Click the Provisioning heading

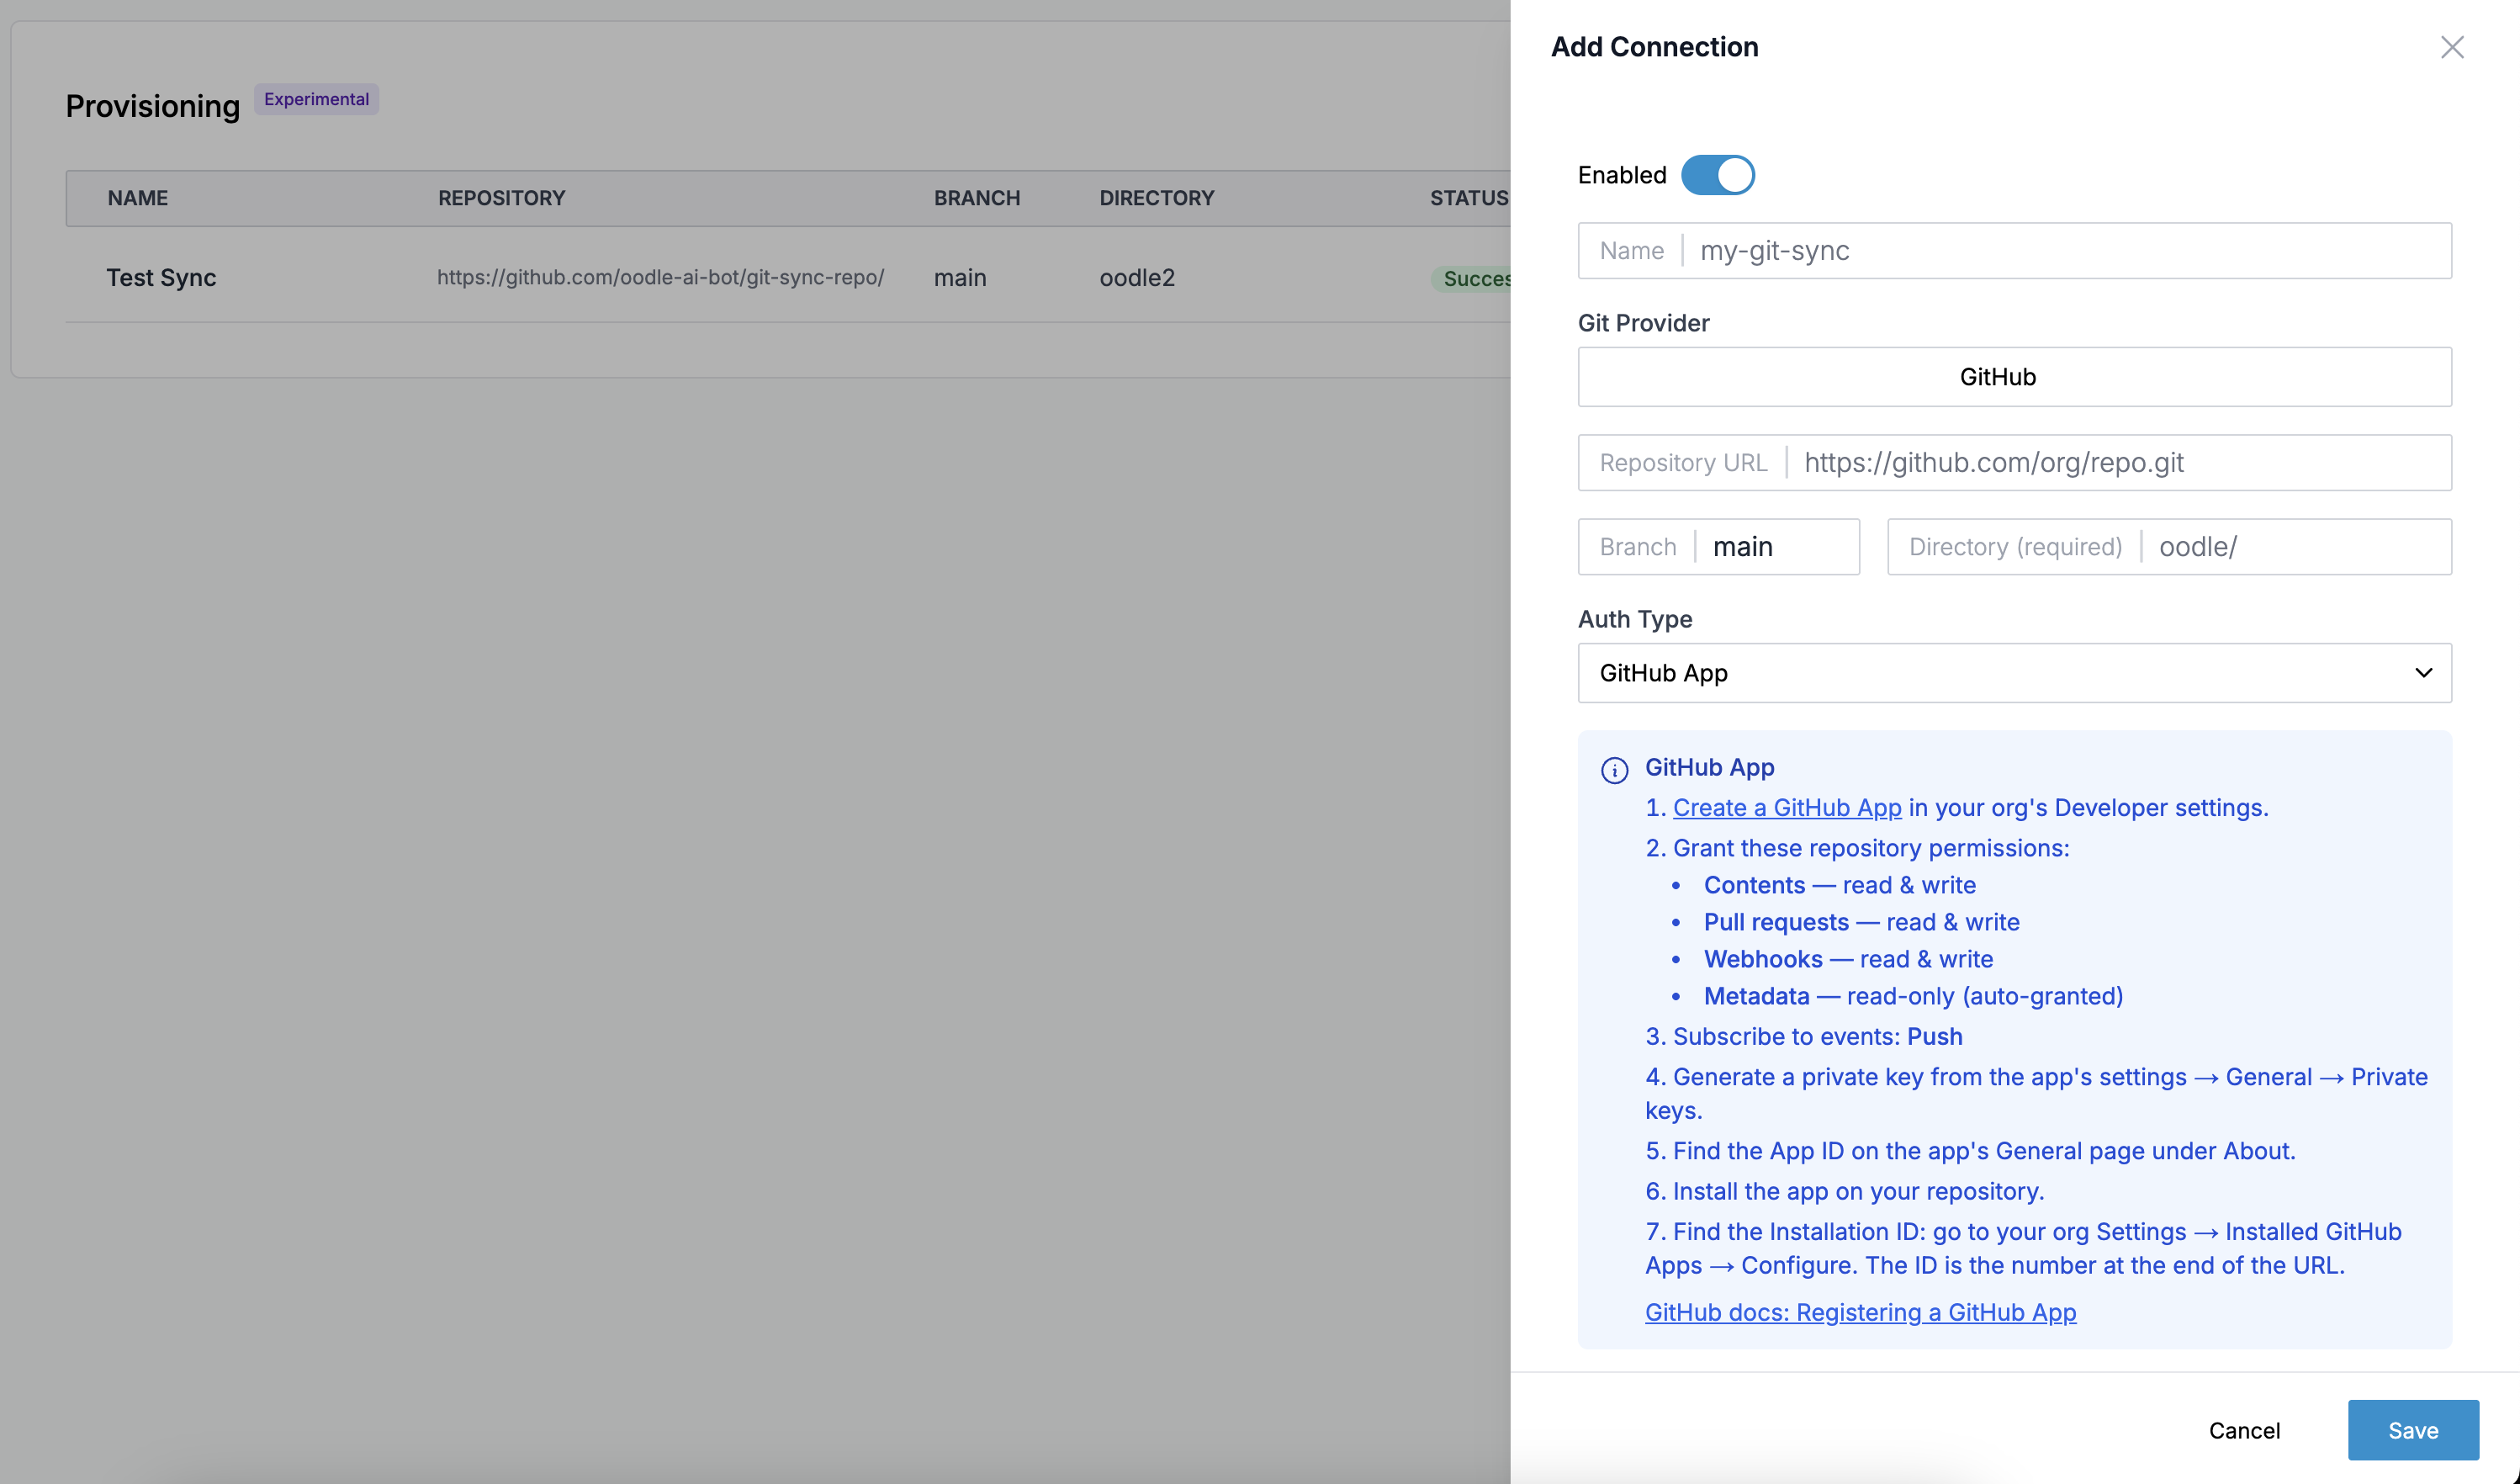[152, 106]
